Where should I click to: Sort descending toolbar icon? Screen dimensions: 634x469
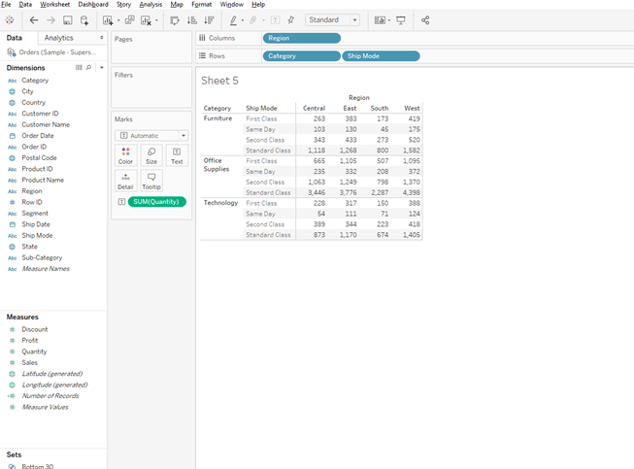[x=209, y=20]
